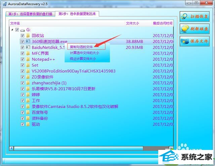Choose 复制勾选的文件 from context menu

click(81, 47)
